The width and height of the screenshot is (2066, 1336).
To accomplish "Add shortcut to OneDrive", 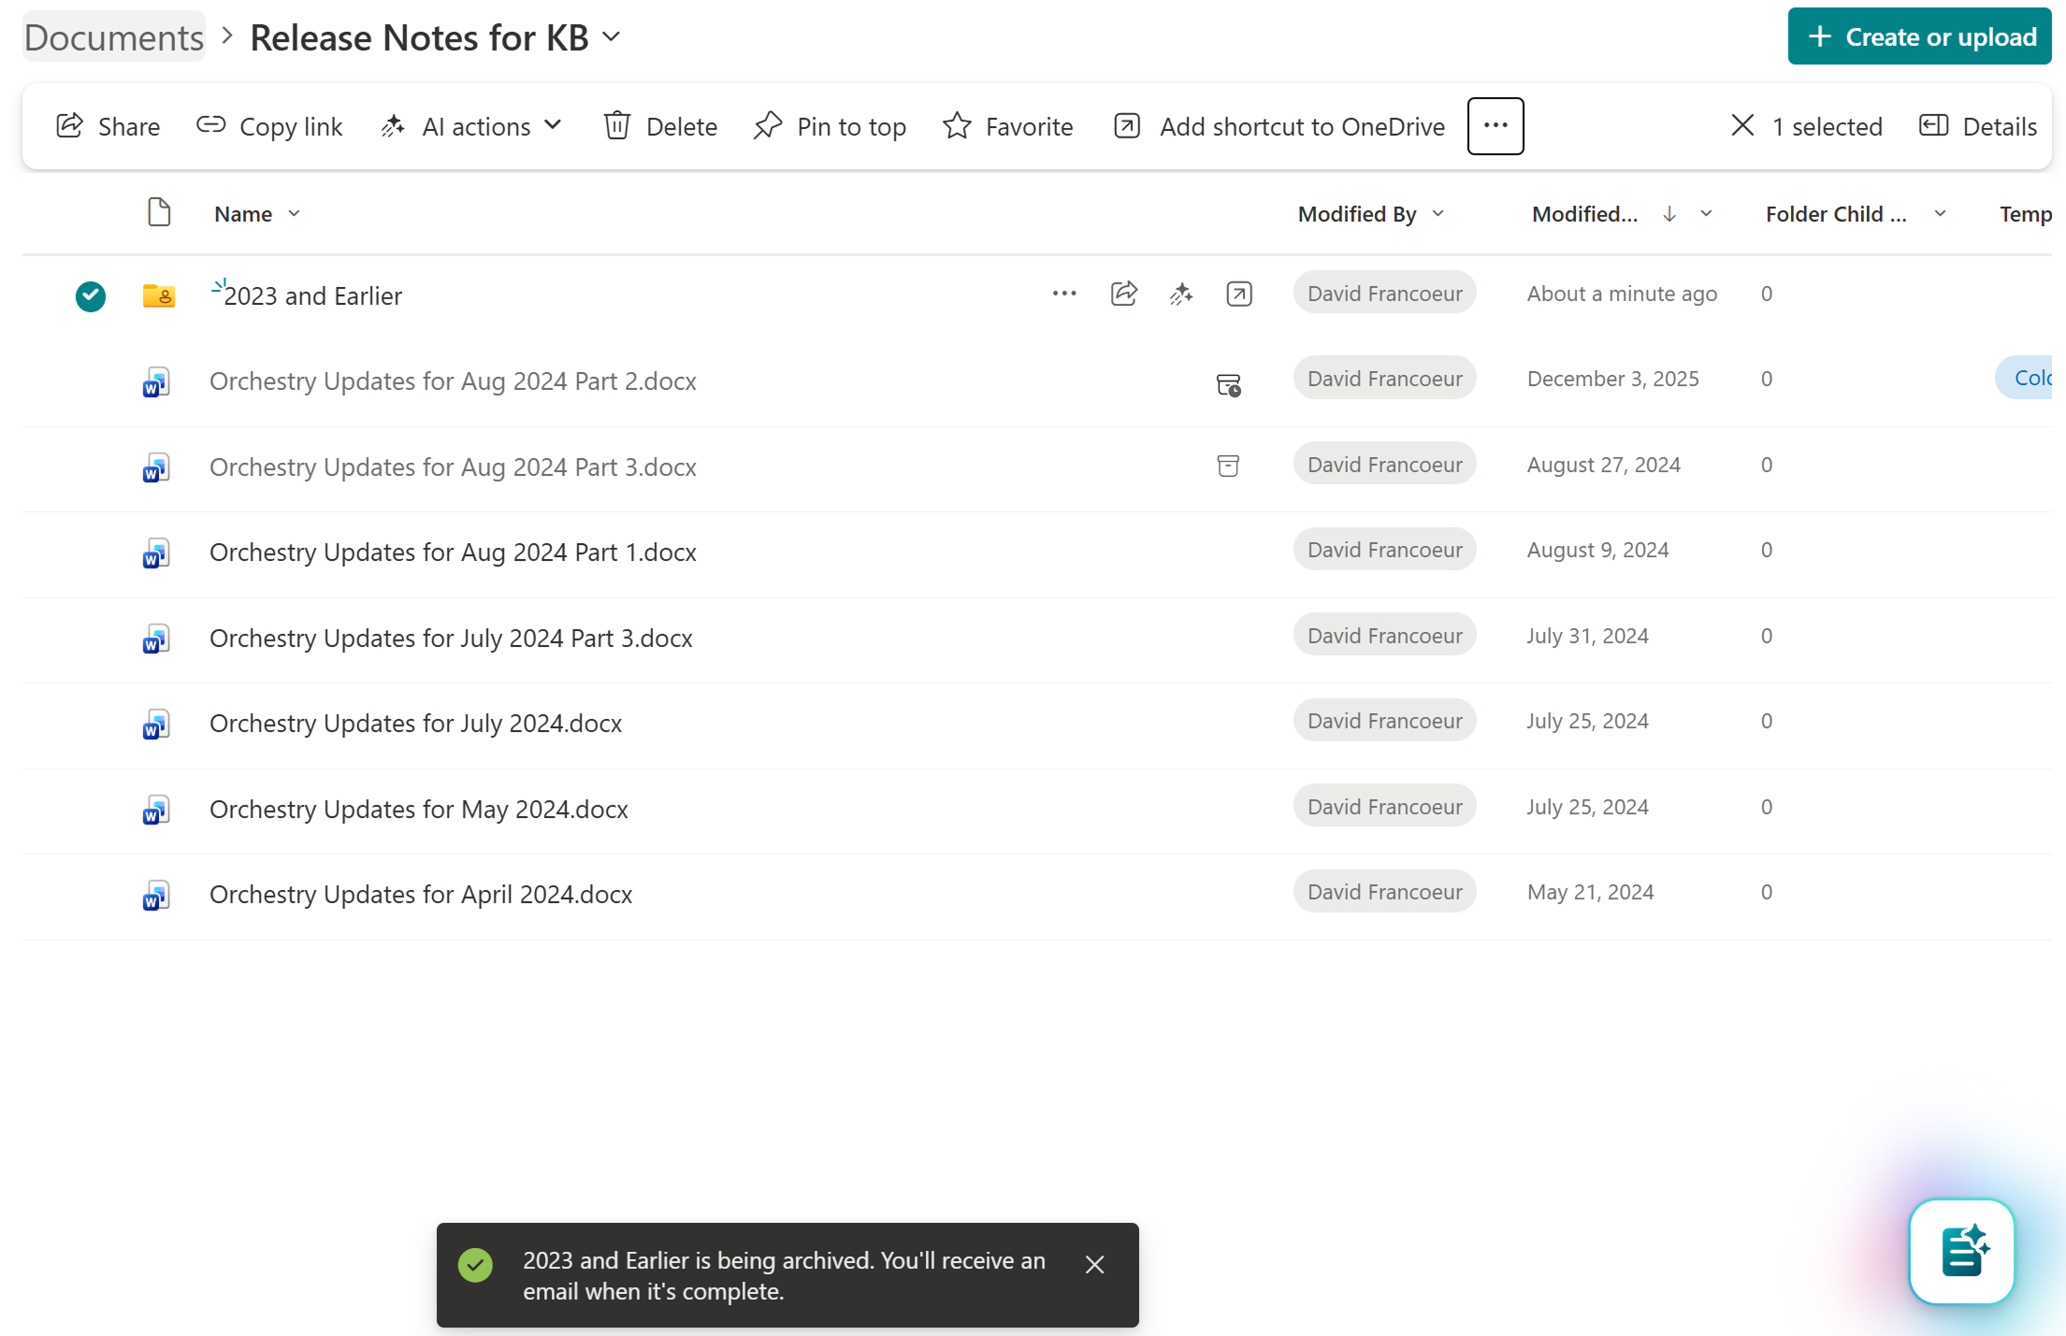I will tap(1279, 126).
